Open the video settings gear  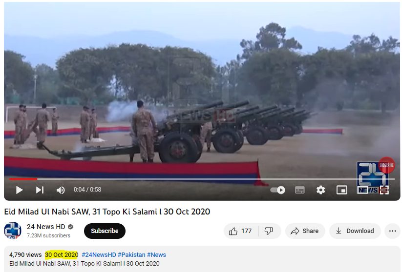click(321, 190)
